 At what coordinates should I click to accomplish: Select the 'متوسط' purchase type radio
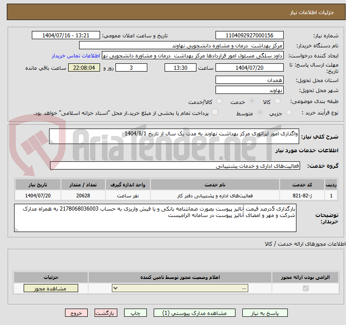[x=260, y=113]
